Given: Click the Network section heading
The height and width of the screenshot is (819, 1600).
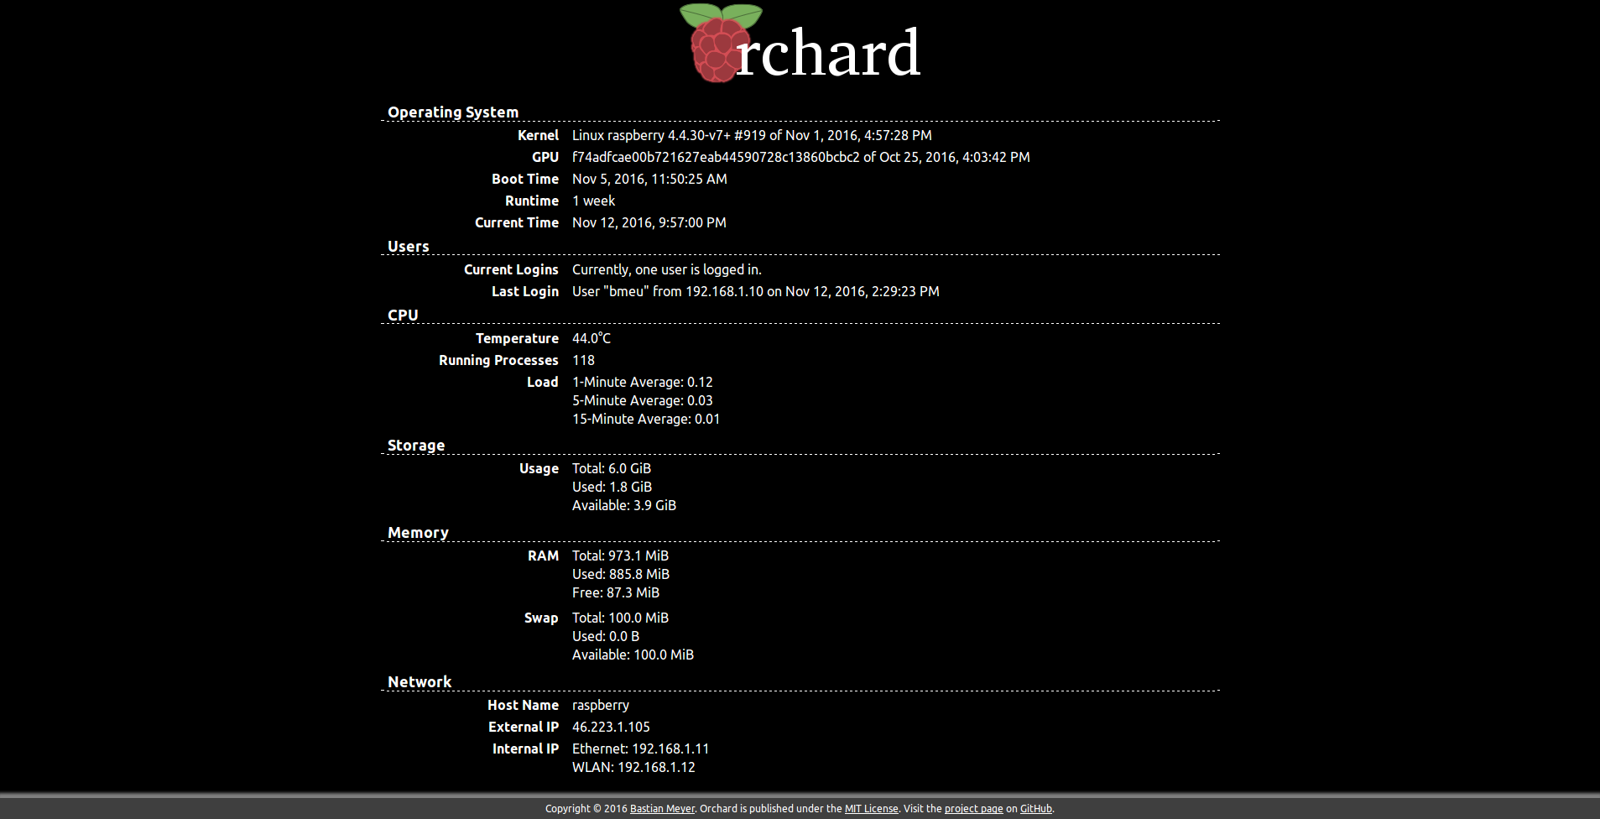Looking at the screenshot, I should point(420,682).
